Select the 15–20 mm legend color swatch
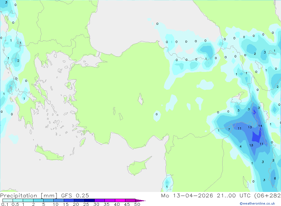The width and height of the screenshot is (281, 206). [69, 200]
